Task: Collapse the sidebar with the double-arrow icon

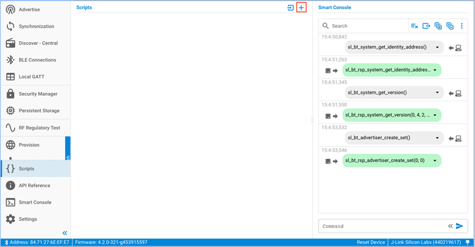Action: pyautogui.click(x=65, y=233)
